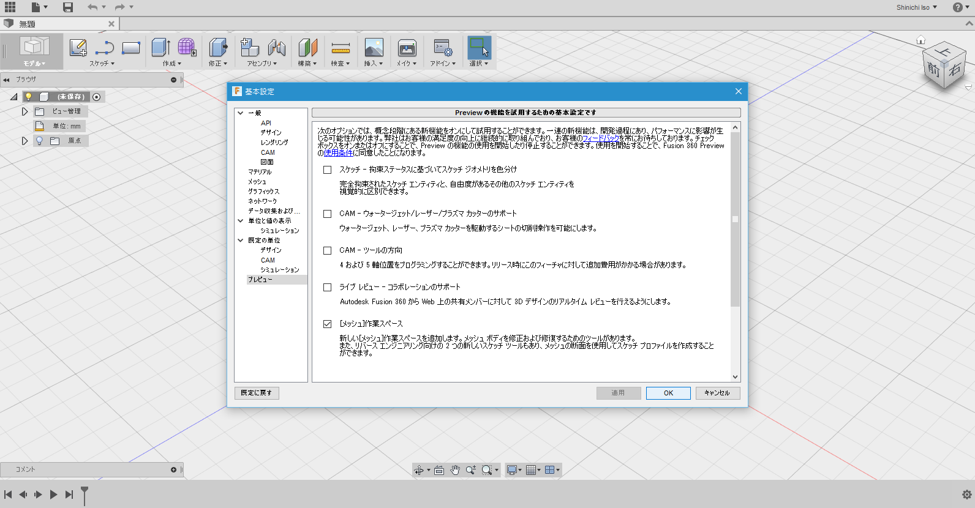Click the メイク 3D print icon
The image size is (975, 508).
point(407,47)
